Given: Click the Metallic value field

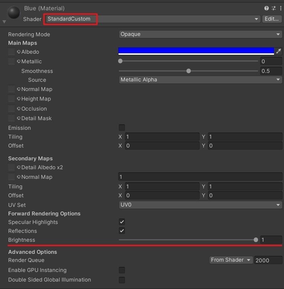Looking at the screenshot, I should click(x=271, y=61).
